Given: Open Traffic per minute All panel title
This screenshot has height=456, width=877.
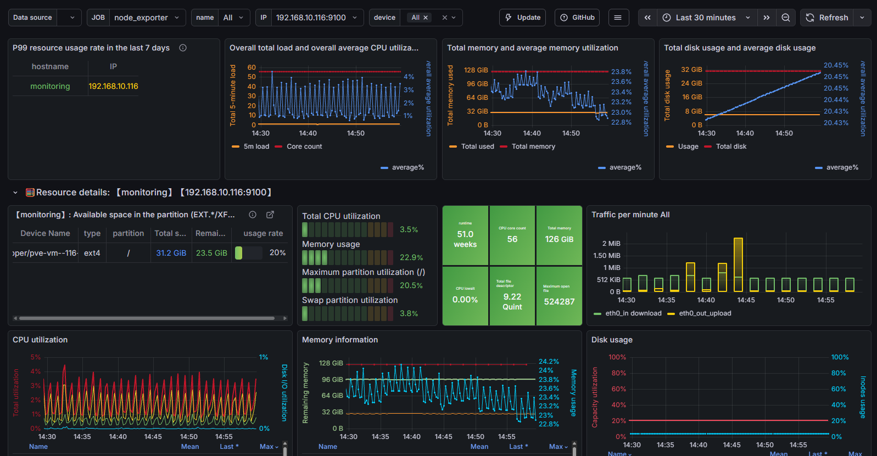Looking at the screenshot, I should point(630,215).
